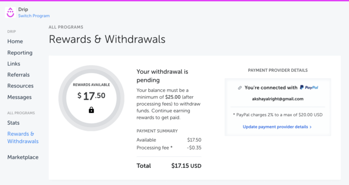Screen dimensions: 349x185
Task: Click the lock icon under rewards balance
Action: point(91,110)
